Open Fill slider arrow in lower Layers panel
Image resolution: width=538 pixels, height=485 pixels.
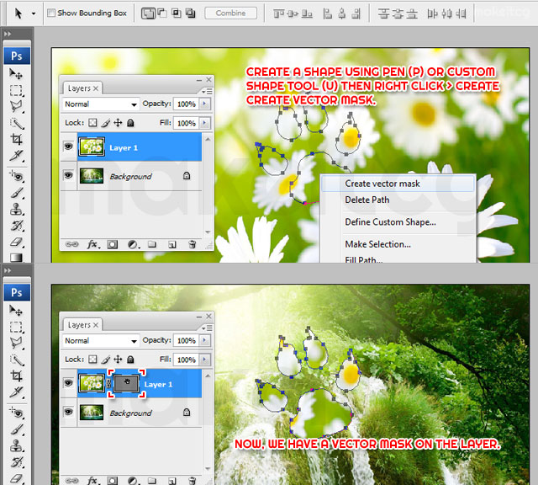(x=205, y=360)
